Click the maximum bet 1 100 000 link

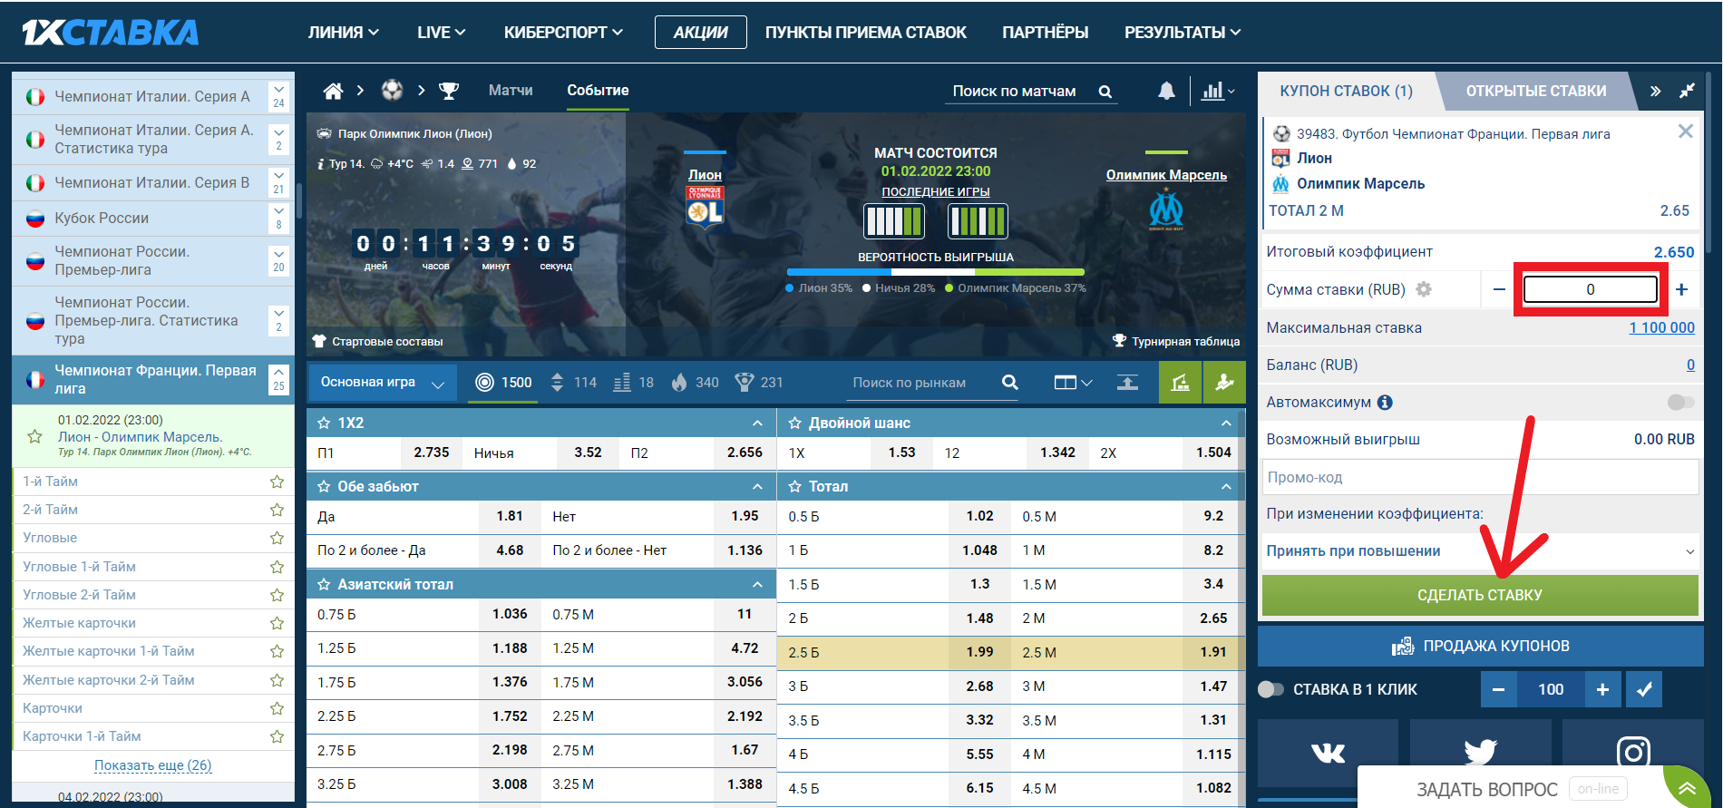tap(1661, 328)
